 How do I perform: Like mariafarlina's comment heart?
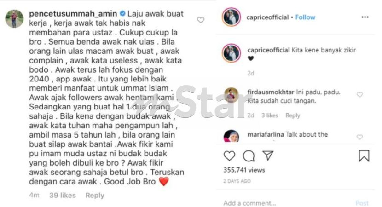tap(359, 137)
